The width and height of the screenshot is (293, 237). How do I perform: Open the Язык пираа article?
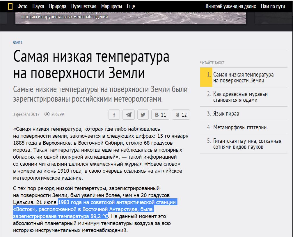[x=226, y=114]
